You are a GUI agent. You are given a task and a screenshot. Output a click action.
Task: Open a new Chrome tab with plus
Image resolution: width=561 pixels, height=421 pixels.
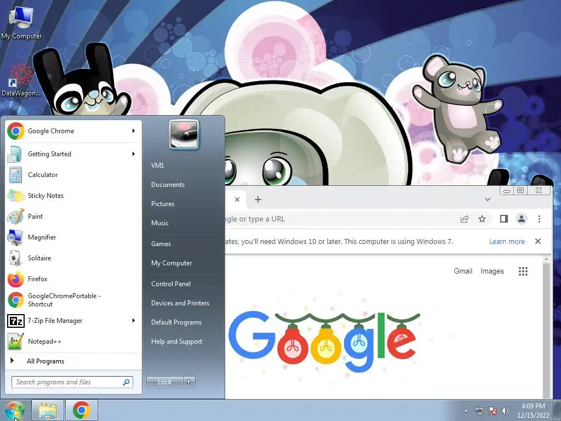tap(258, 200)
